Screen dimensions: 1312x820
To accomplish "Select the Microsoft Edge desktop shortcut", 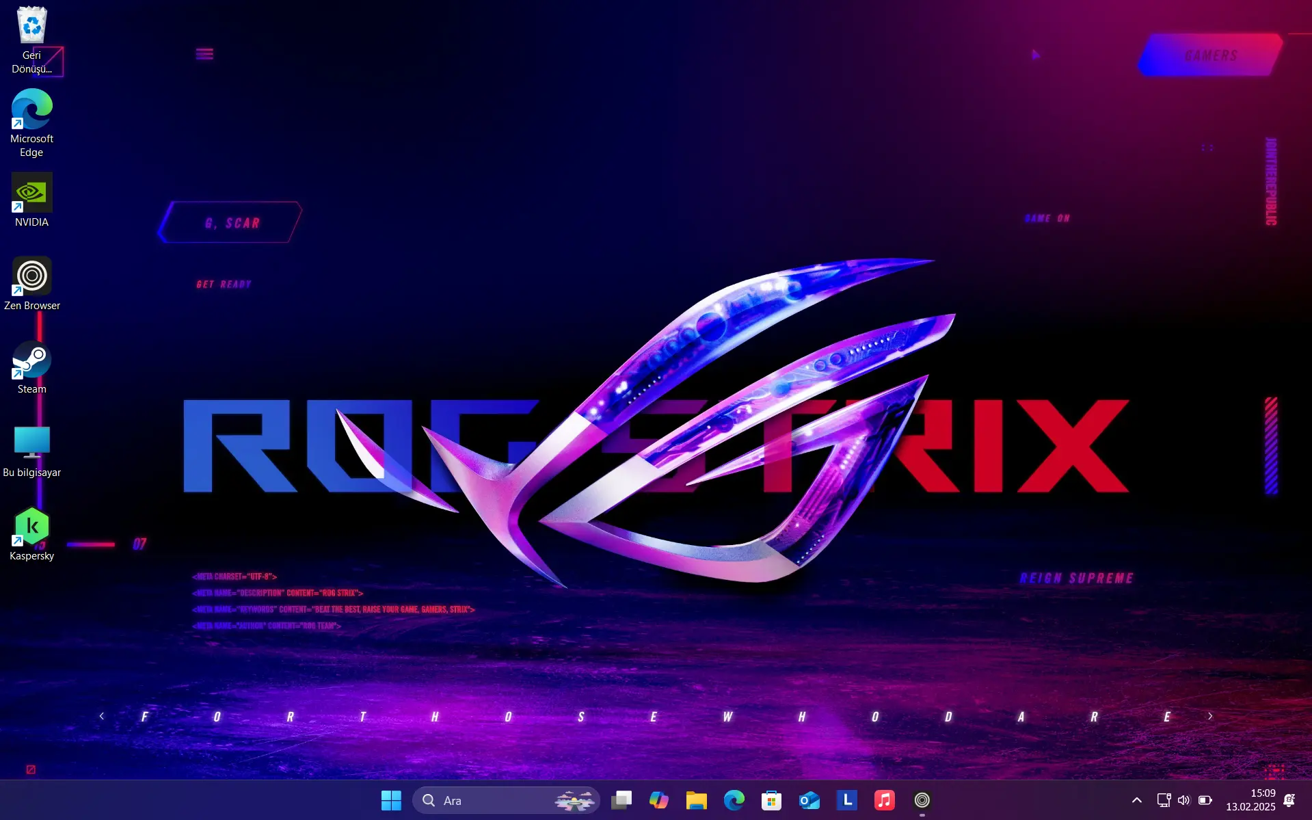I will 31,123.
